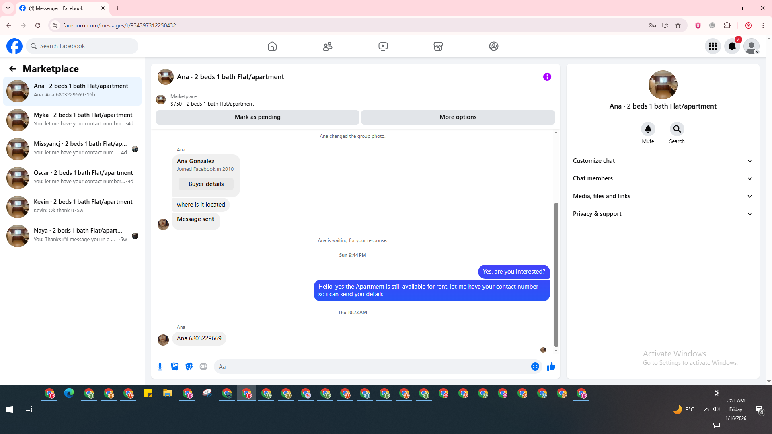772x434 pixels.
Task: Open the GIF picker
Action: pos(203,366)
